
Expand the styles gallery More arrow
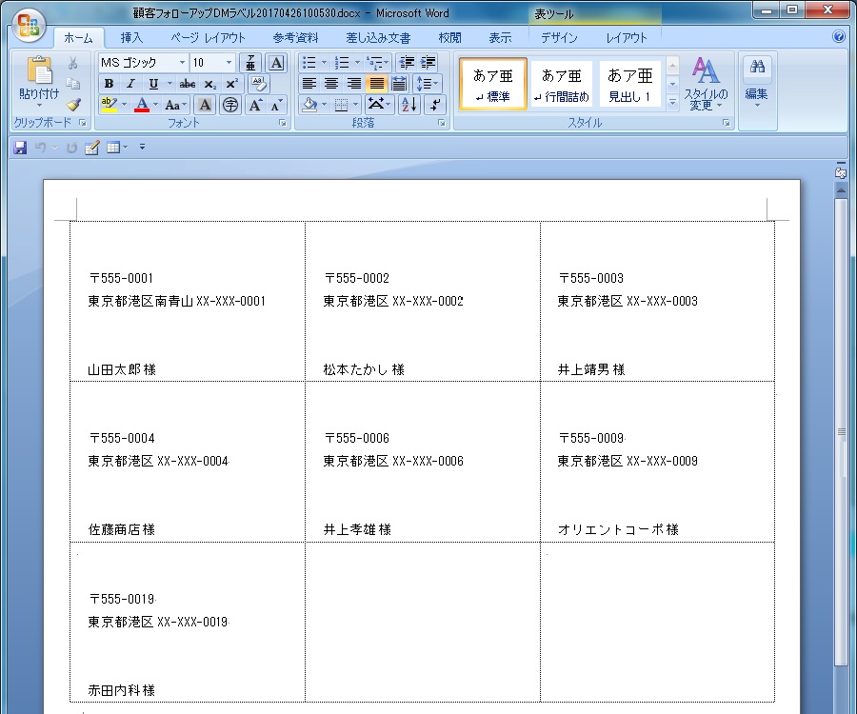coord(673,103)
